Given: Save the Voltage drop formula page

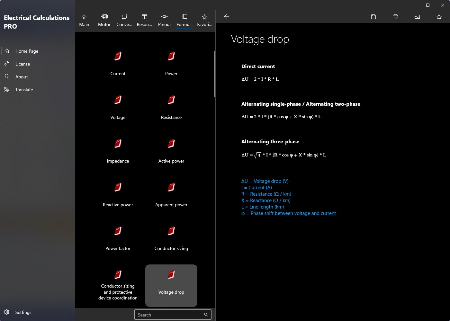Looking at the screenshot, I should click(373, 17).
